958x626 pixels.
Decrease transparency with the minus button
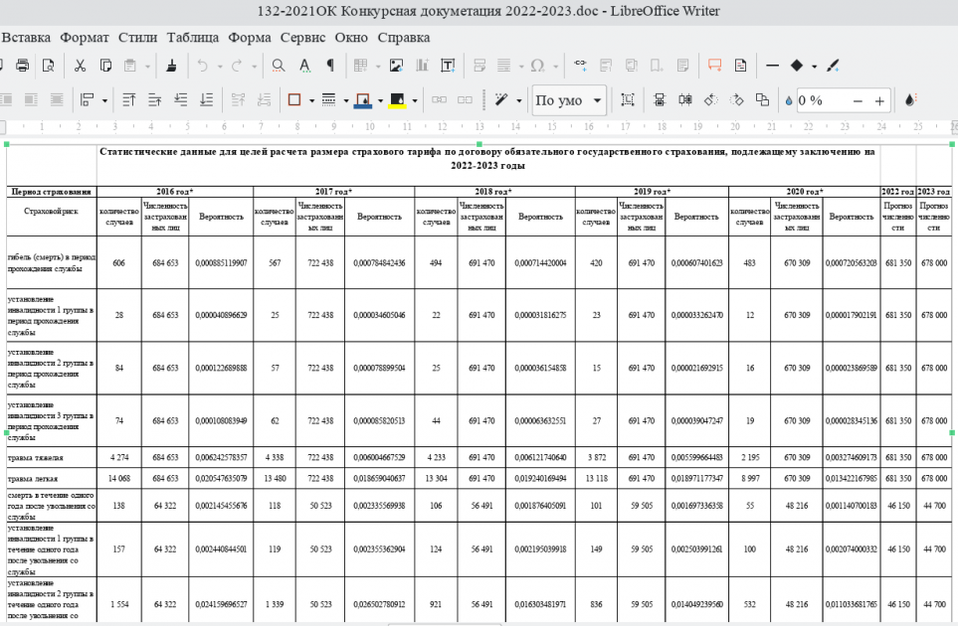(858, 100)
